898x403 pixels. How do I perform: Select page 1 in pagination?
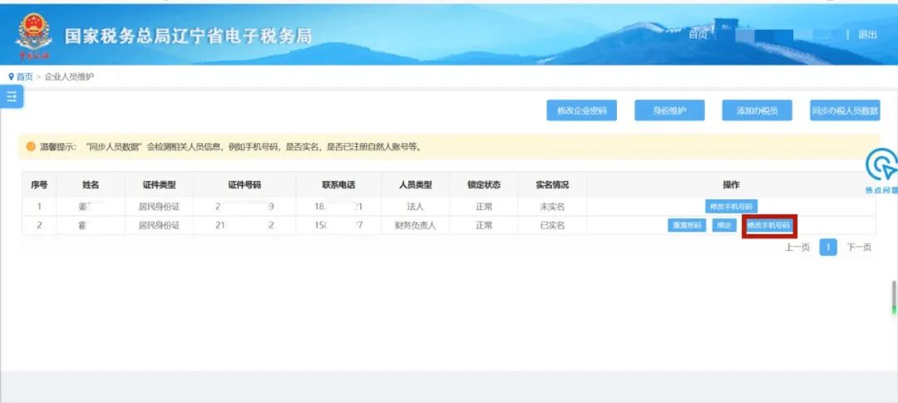pyautogui.click(x=828, y=248)
